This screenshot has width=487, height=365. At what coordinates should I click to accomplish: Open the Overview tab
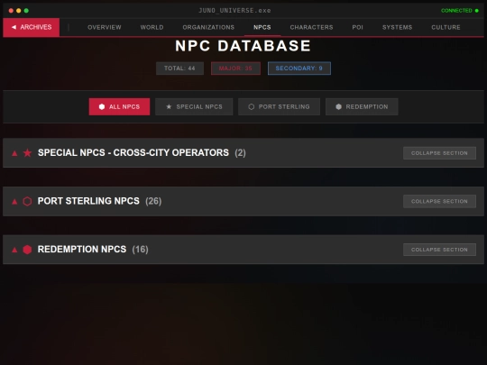pyautogui.click(x=105, y=27)
